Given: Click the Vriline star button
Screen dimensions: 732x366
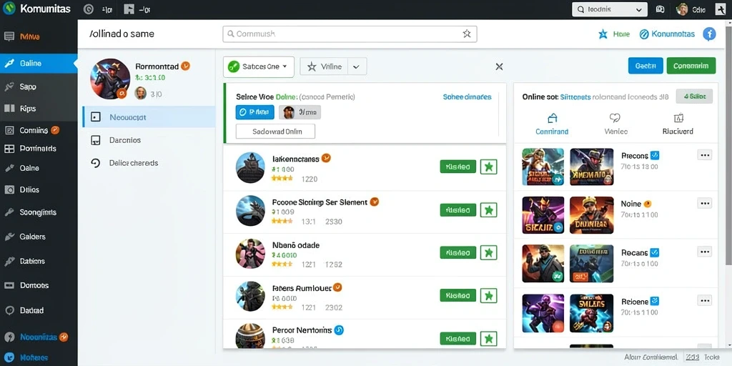Looking at the screenshot, I should 322,66.
